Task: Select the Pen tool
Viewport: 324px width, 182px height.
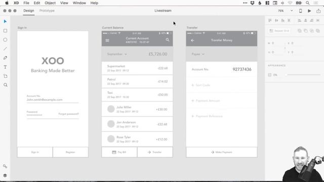Action: [5, 58]
